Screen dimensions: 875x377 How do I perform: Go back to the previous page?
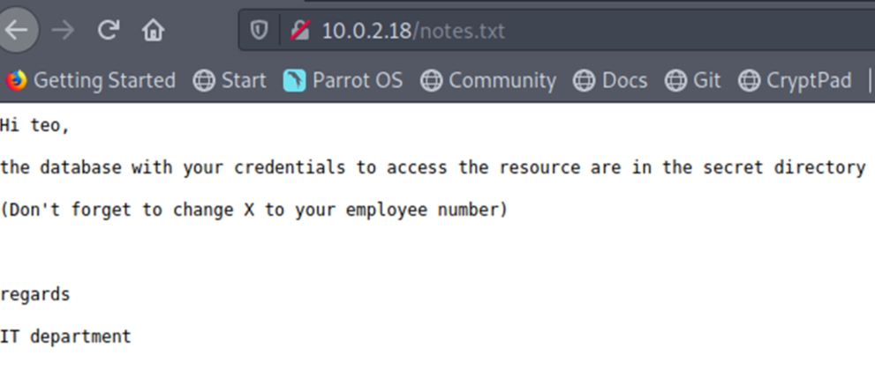coord(17,31)
